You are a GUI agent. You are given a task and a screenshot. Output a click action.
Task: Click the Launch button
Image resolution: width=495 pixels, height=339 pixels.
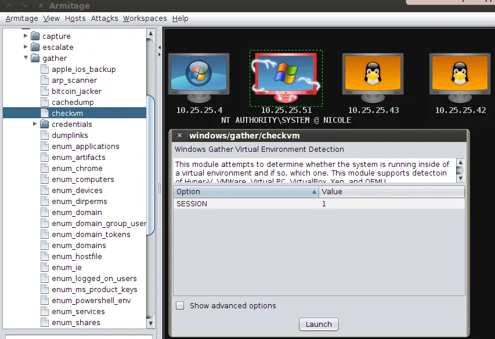coord(319,324)
